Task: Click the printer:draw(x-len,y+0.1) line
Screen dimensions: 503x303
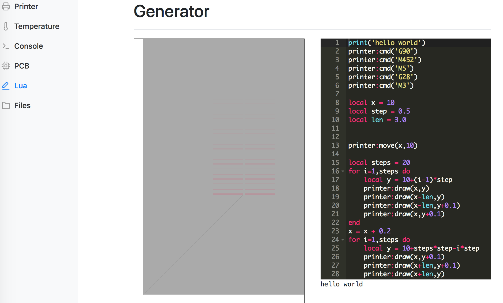Action: pyautogui.click(x=412, y=206)
